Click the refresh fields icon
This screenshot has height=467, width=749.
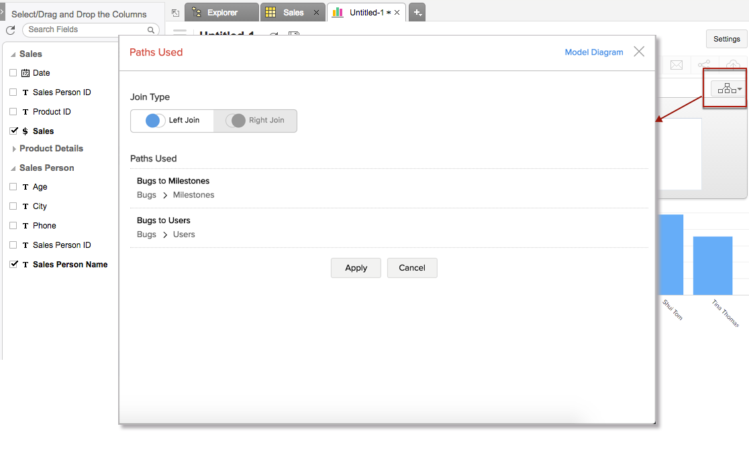(10, 30)
